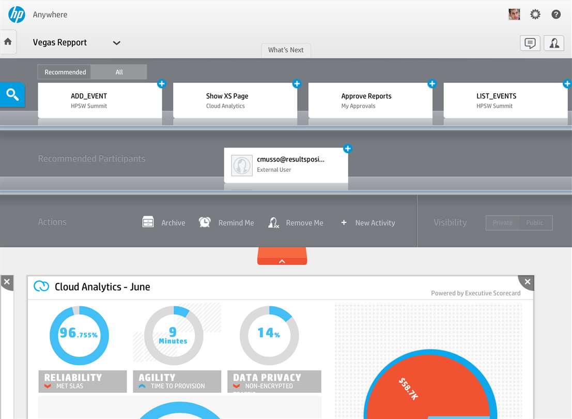Click the 96.755% reliability gauge
Image resolution: width=572 pixels, height=419 pixels.
pyautogui.click(x=79, y=335)
